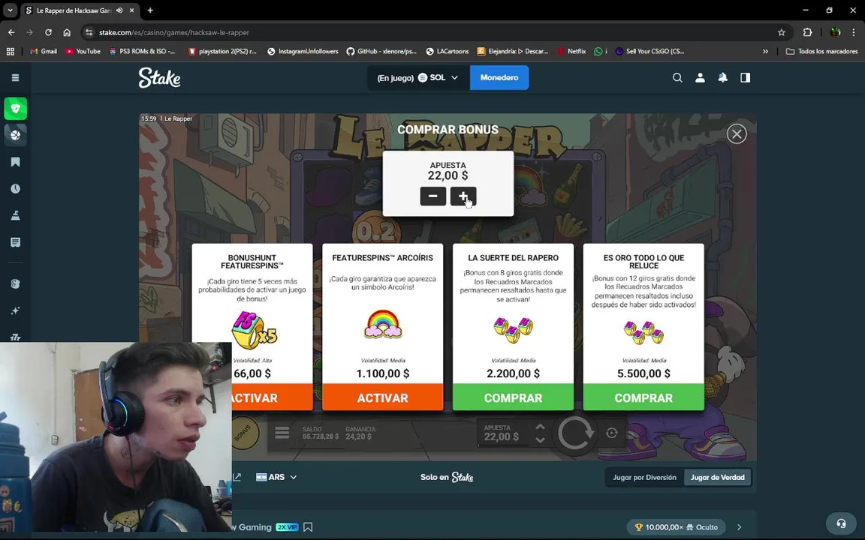Viewport: 865px width, 540px height.
Task: Open the user profile icon
Action: tap(700, 78)
